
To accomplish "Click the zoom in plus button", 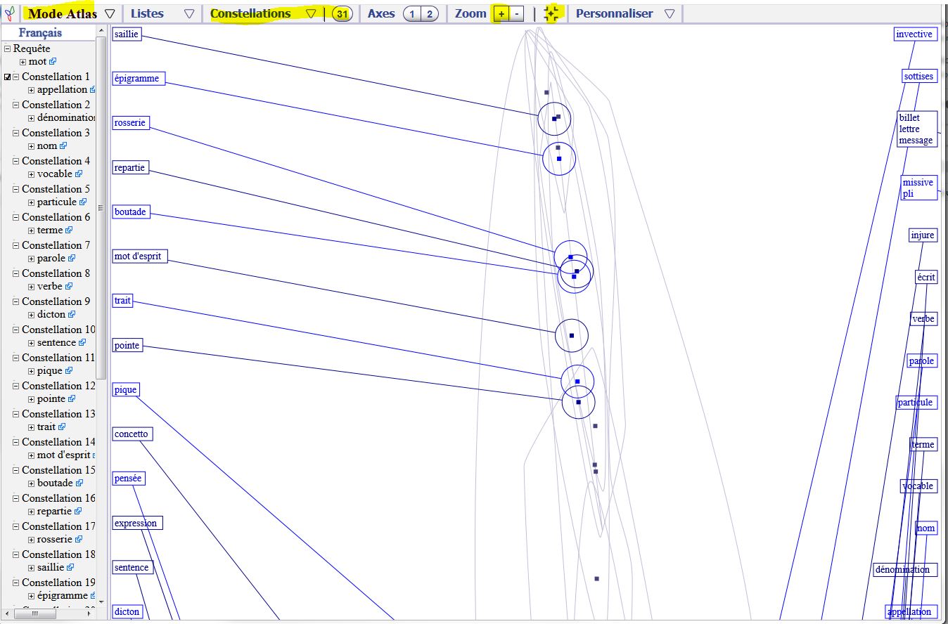I will point(501,14).
